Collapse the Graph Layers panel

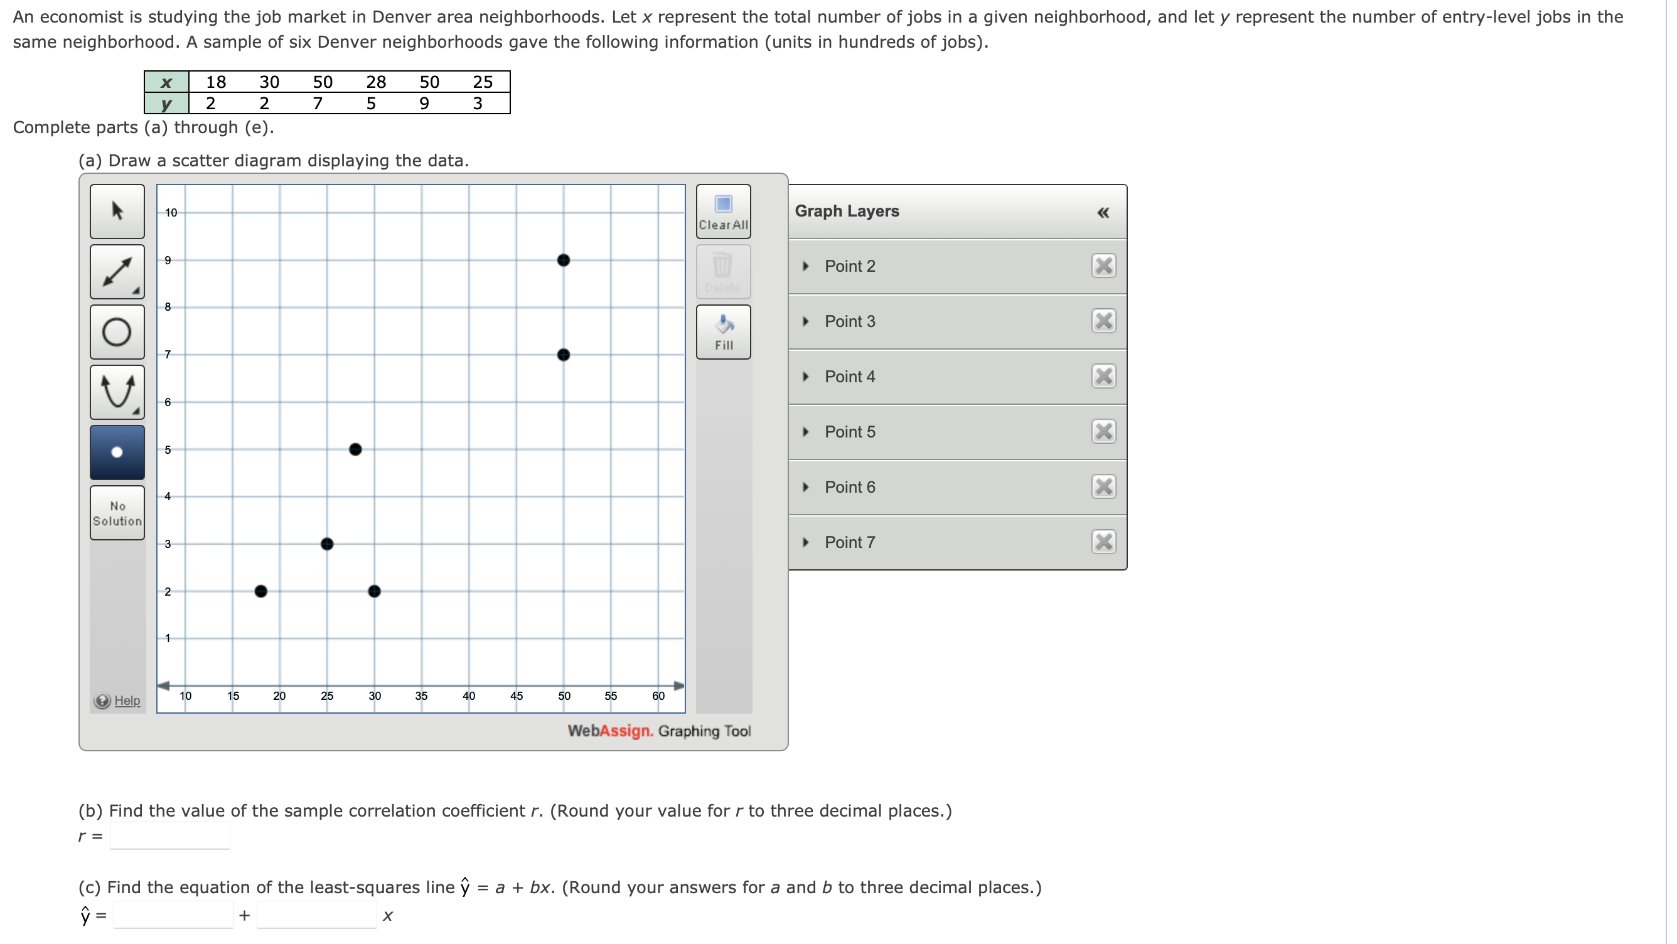point(1103,212)
